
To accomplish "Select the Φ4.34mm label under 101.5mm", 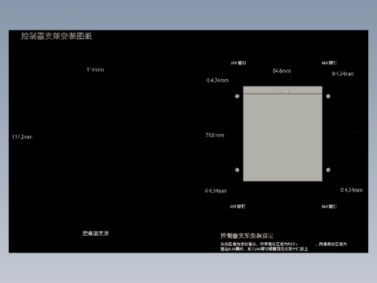I will [x=352, y=190].
